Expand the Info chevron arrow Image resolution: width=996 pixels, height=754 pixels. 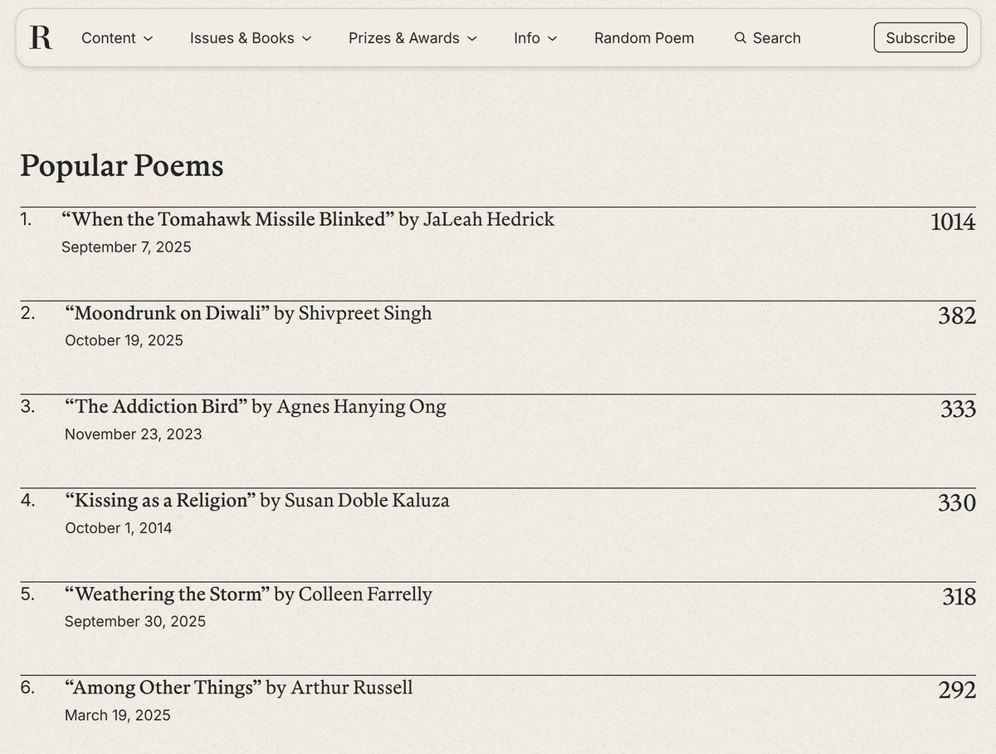(x=553, y=38)
